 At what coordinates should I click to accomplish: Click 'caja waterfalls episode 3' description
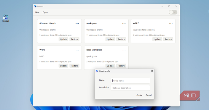coord(144,30)
